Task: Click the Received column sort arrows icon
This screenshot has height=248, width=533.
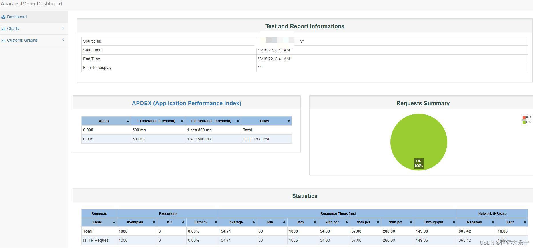Action: (493, 222)
